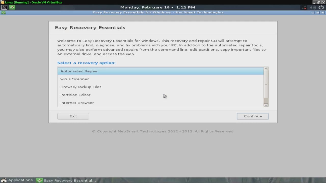Restore down the VirtualBox window
The height and width of the screenshot is (183, 326).
point(319,2)
